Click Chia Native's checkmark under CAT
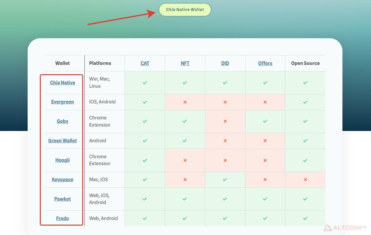 click(145, 83)
